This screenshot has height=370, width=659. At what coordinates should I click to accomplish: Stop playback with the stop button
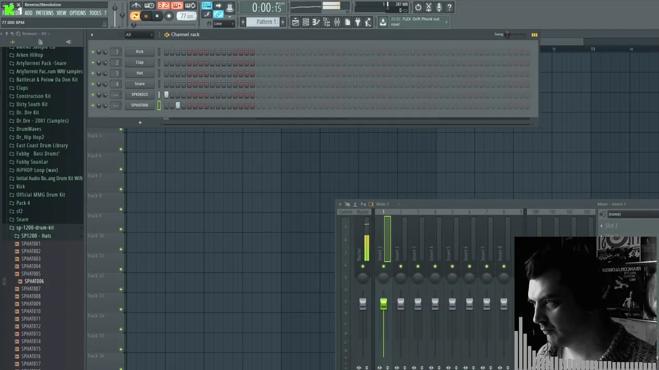[x=157, y=16]
